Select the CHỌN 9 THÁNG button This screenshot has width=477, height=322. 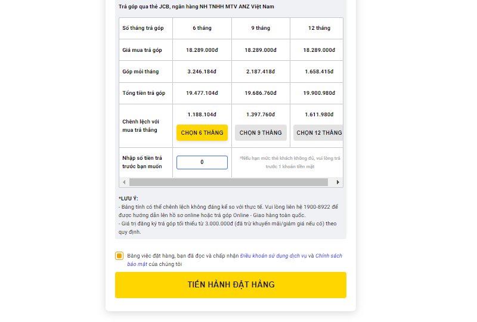261,132
